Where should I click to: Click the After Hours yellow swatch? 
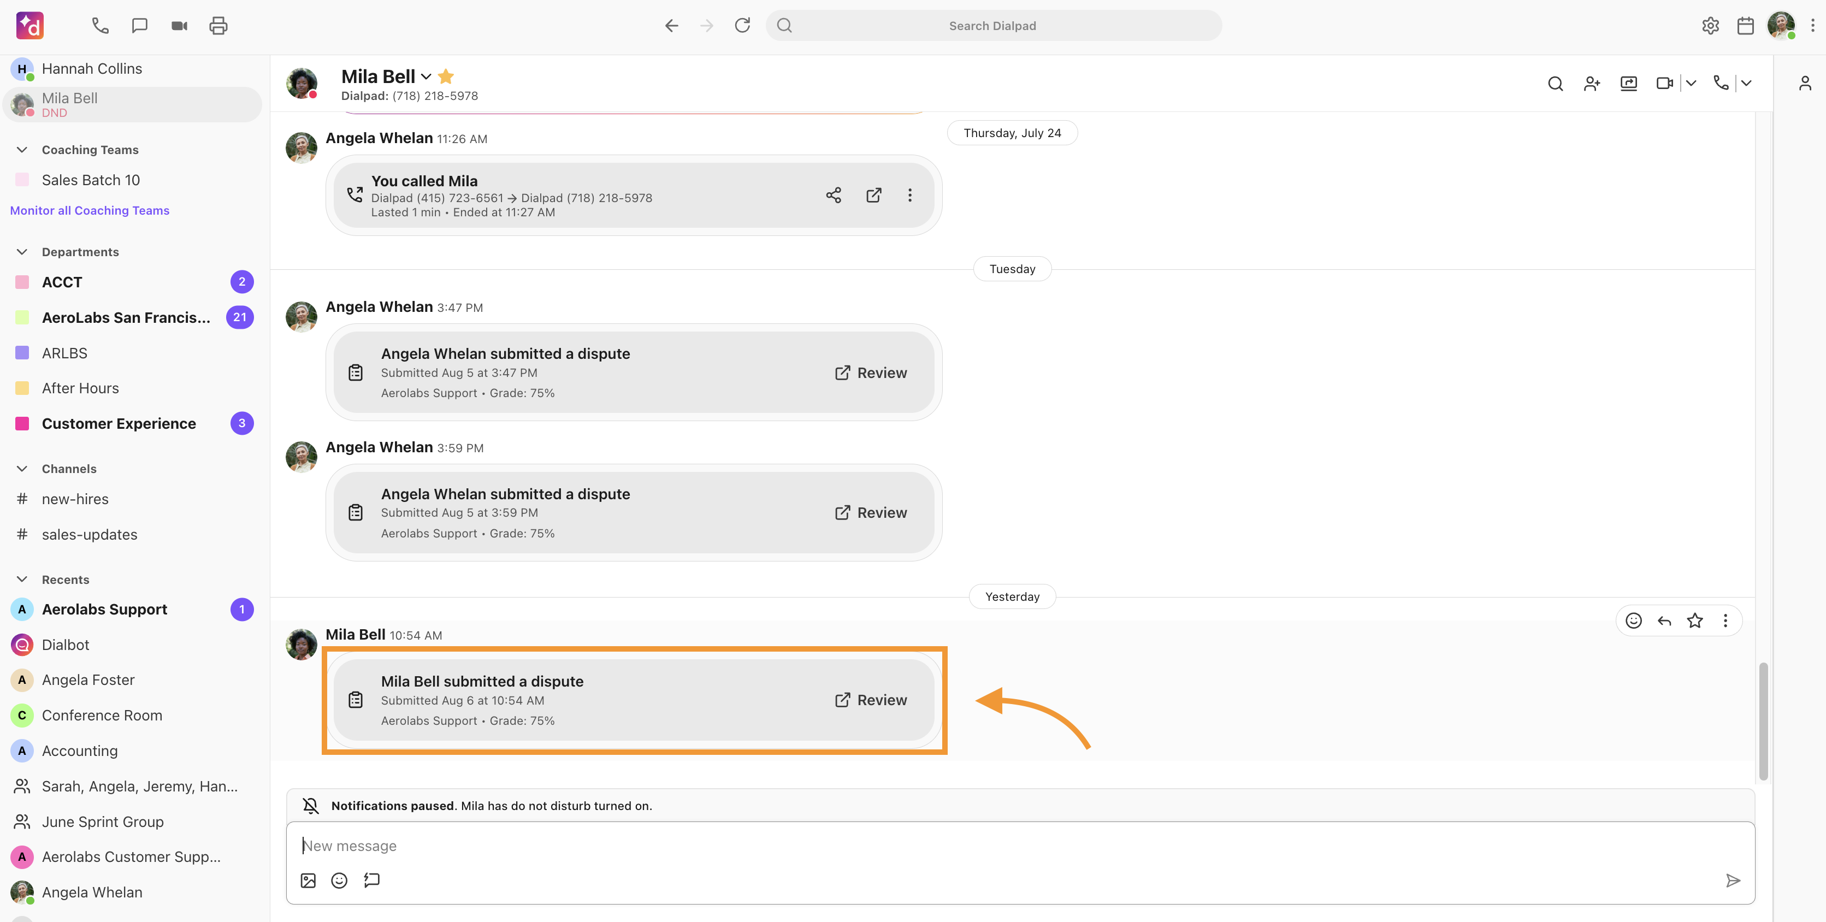pyautogui.click(x=22, y=388)
